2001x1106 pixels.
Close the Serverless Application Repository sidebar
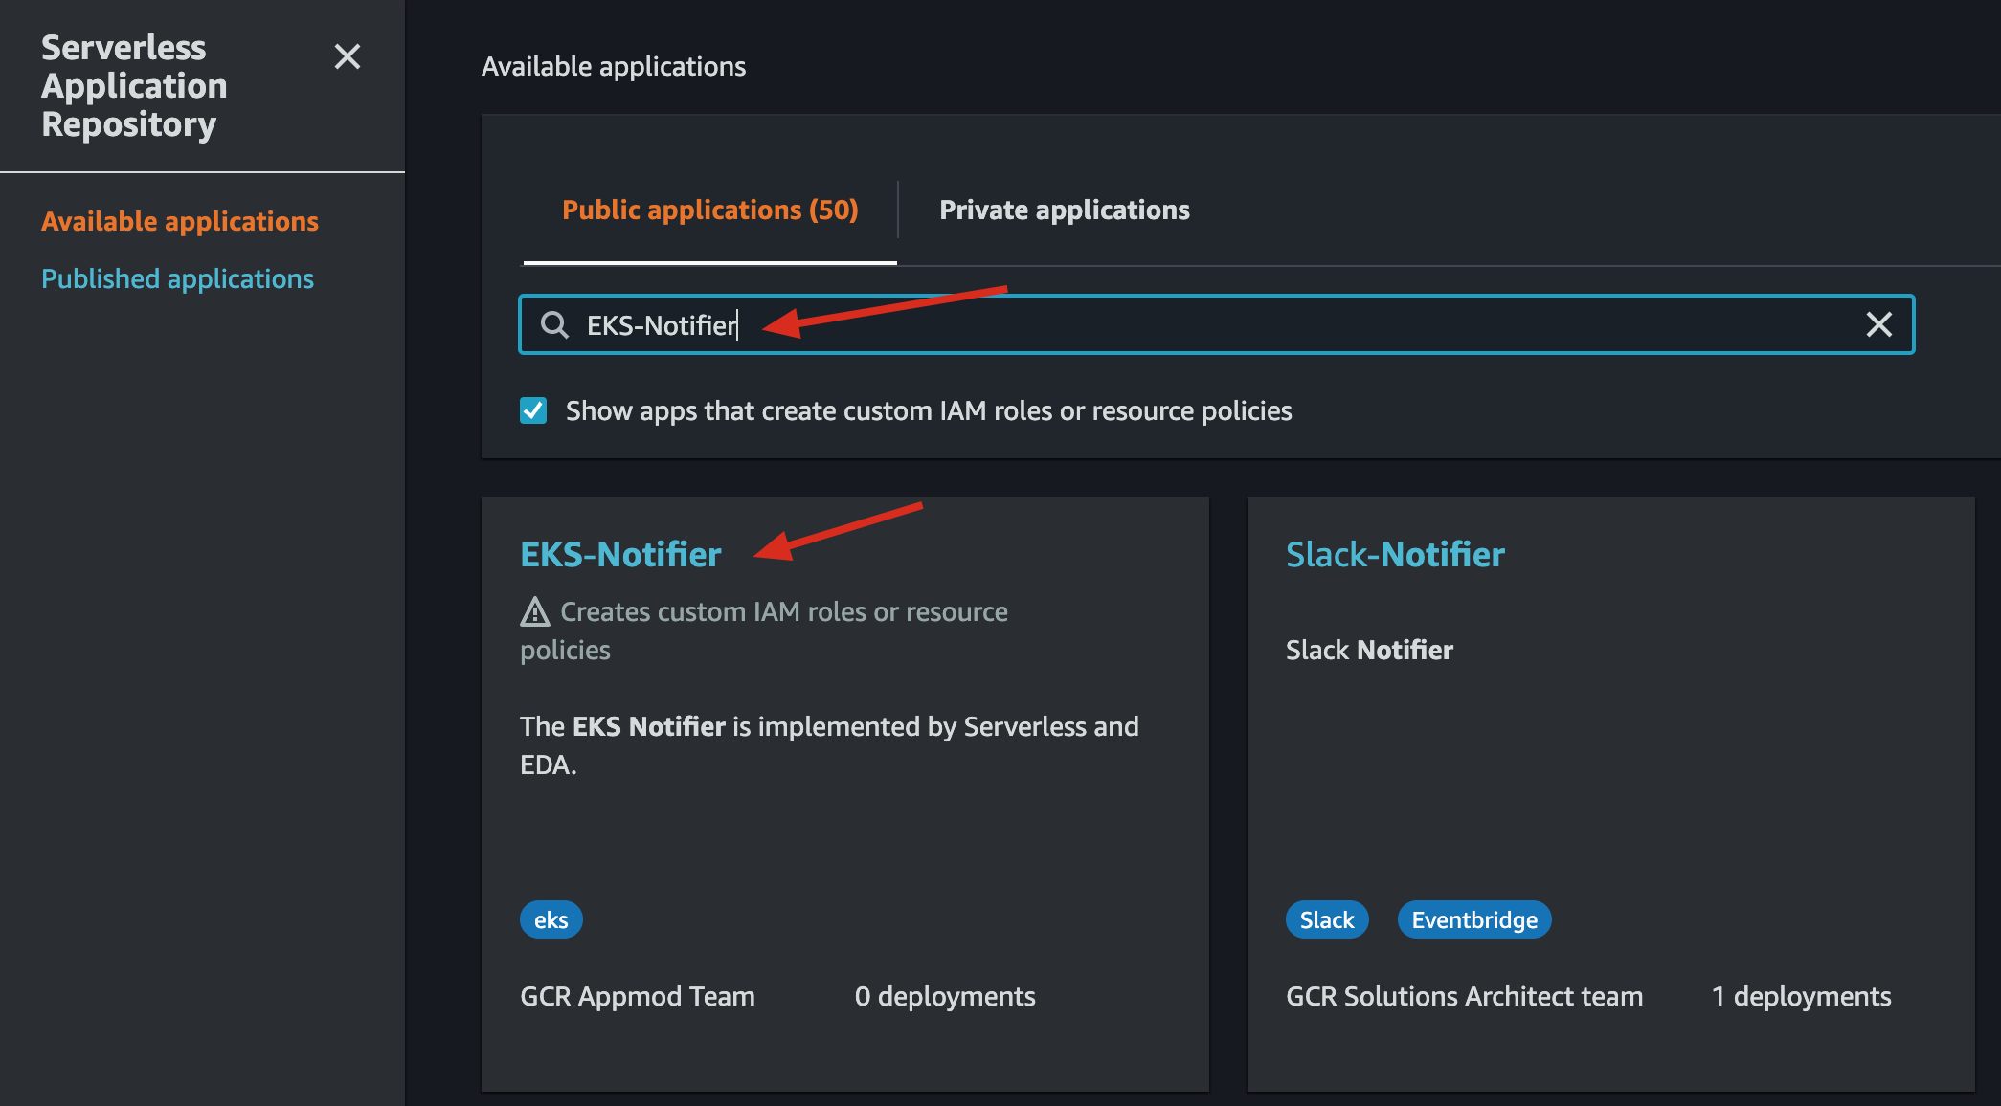click(x=348, y=56)
